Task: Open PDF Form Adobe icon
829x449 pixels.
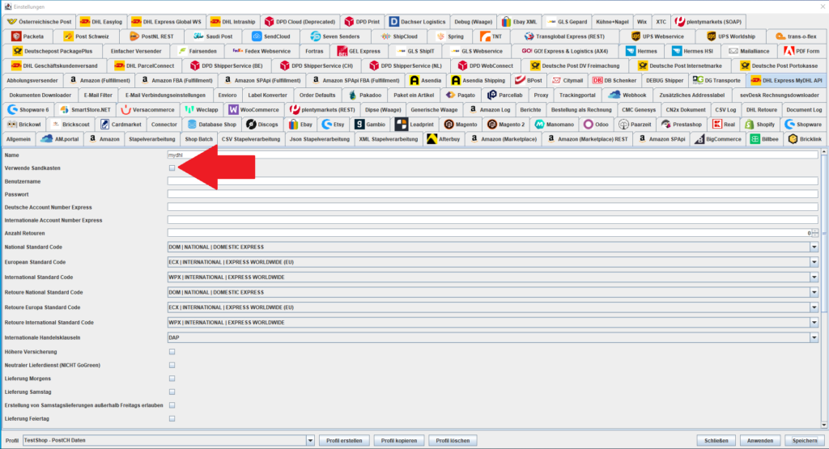Action: click(x=789, y=51)
